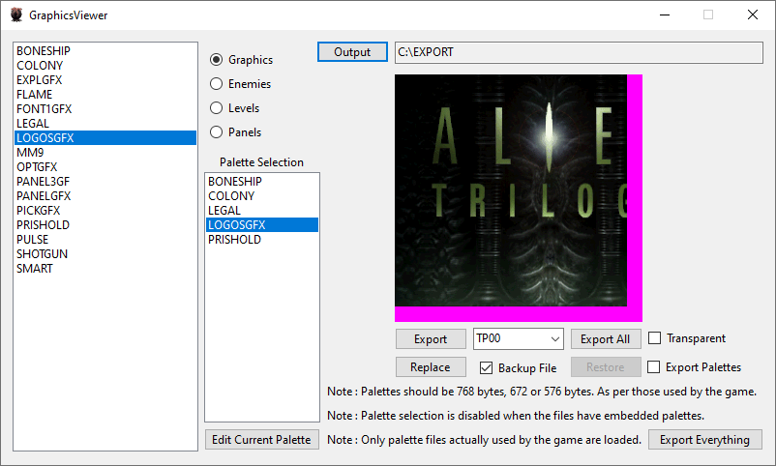Select SMART in the file list
This screenshot has width=776, height=466.
[x=105, y=269]
